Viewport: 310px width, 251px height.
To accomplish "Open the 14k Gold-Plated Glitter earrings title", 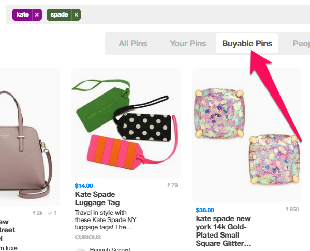I will pos(224,231).
